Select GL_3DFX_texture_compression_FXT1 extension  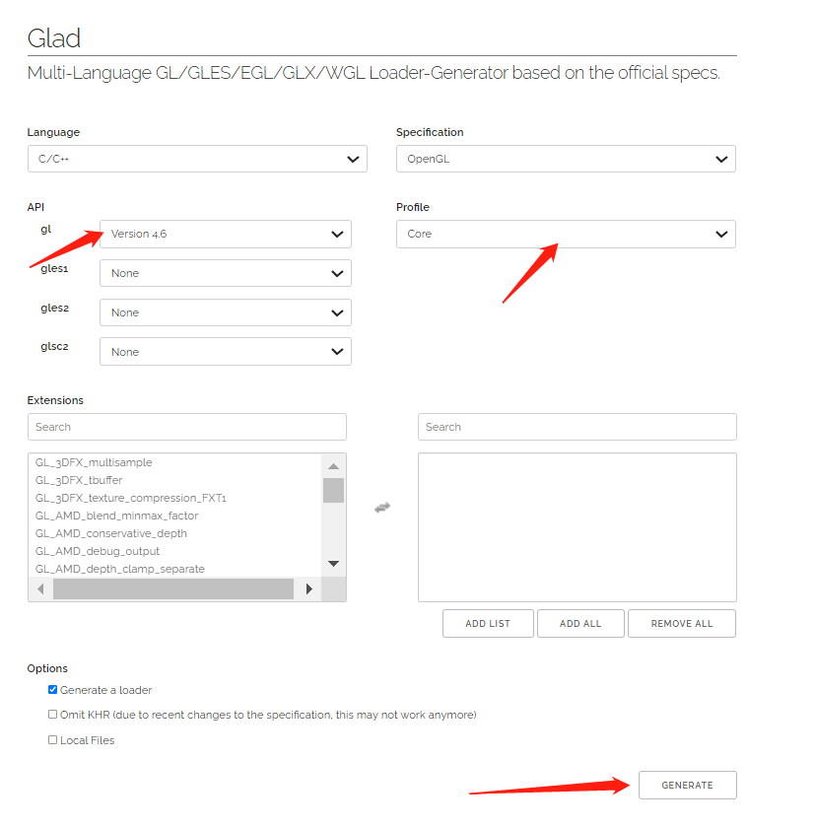pos(130,498)
